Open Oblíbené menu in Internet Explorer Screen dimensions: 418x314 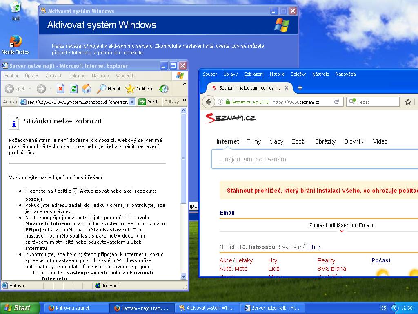tap(77, 76)
